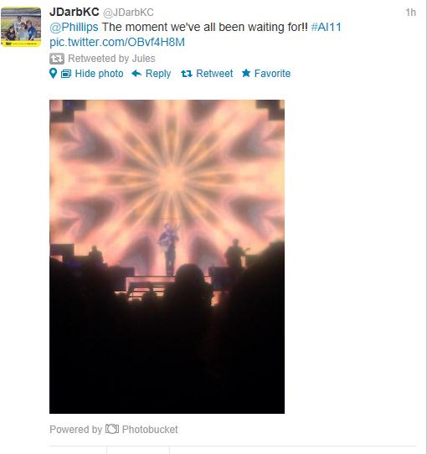Click the retweet arrows icon
The image size is (427, 454).
(187, 74)
